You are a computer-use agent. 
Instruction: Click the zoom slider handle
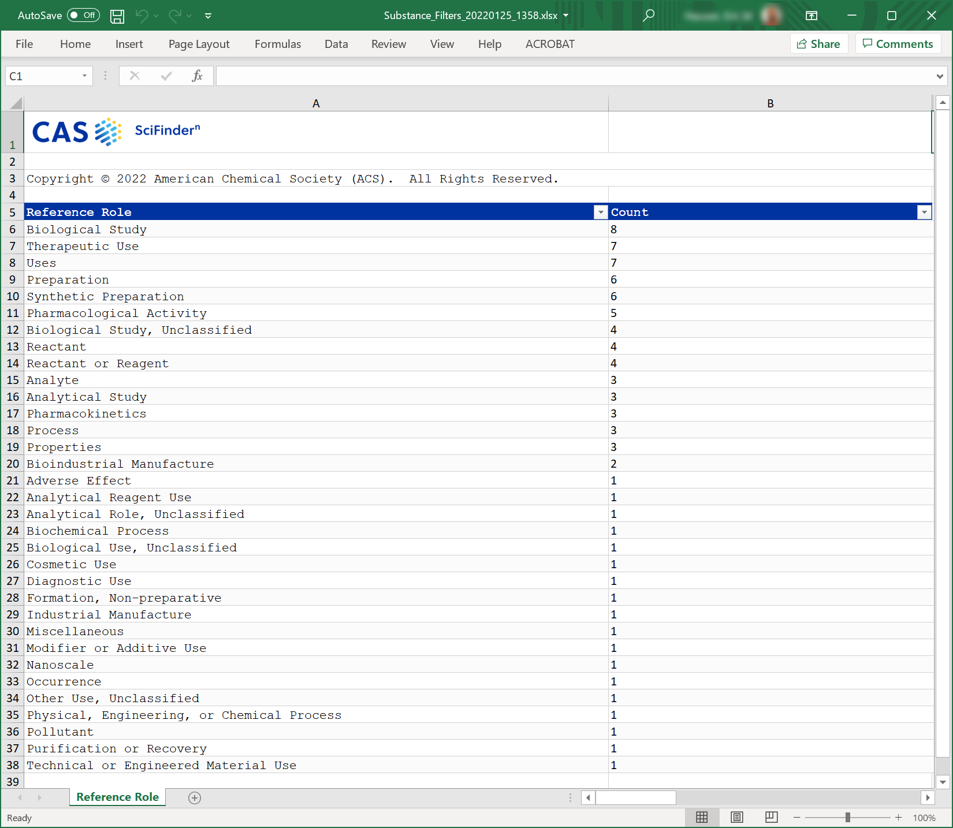click(x=847, y=818)
